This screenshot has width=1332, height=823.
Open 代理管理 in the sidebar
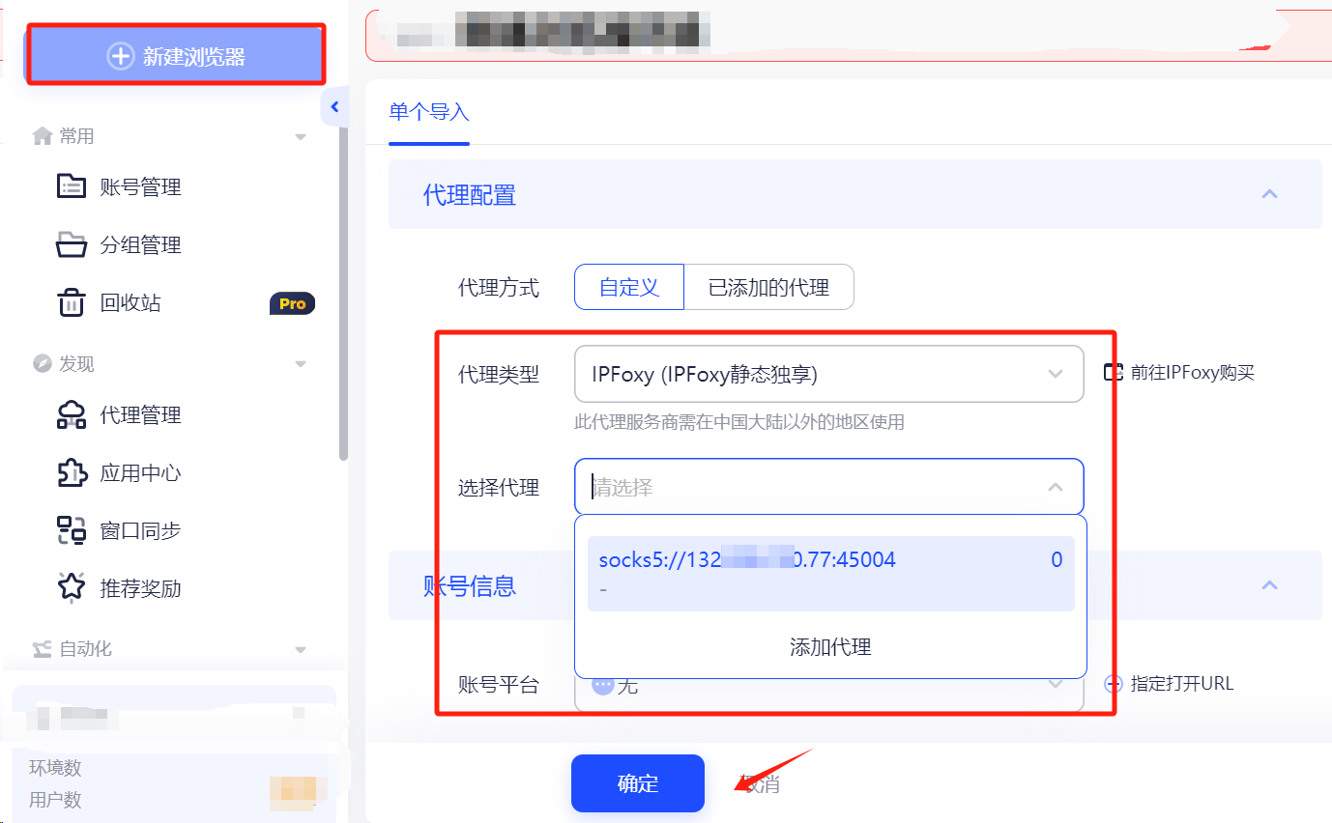(x=120, y=415)
